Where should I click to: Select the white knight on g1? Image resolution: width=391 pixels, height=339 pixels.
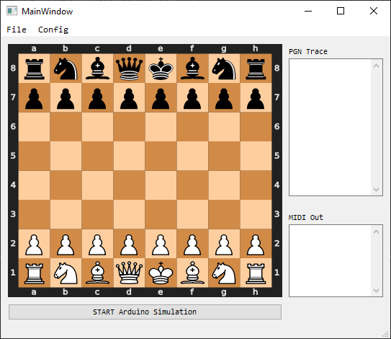click(224, 273)
